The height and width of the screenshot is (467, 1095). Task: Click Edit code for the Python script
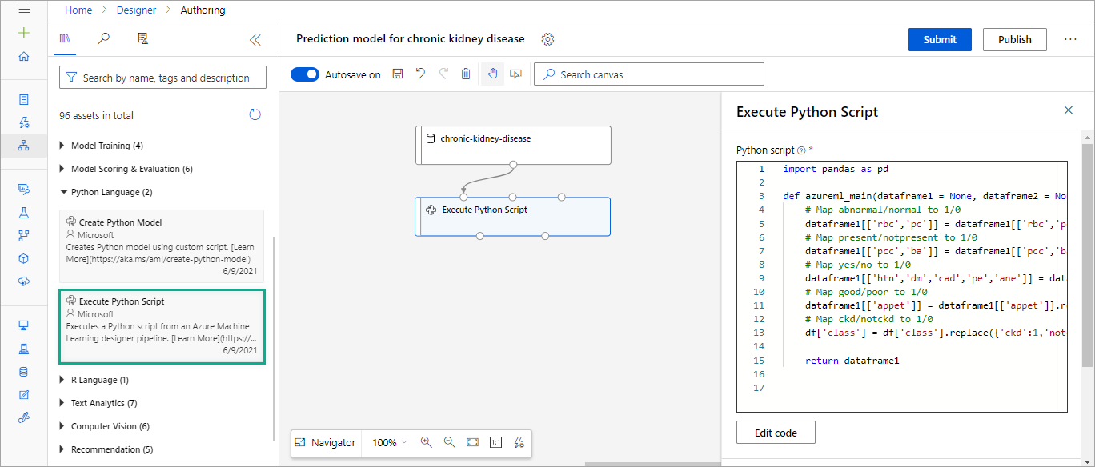775,432
